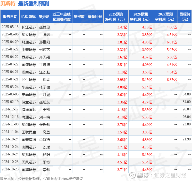Click analyst name 赵智勇

pos(45,27)
